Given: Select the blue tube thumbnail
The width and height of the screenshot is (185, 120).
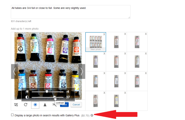Looking at the screenshot, I should click(96, 81).
